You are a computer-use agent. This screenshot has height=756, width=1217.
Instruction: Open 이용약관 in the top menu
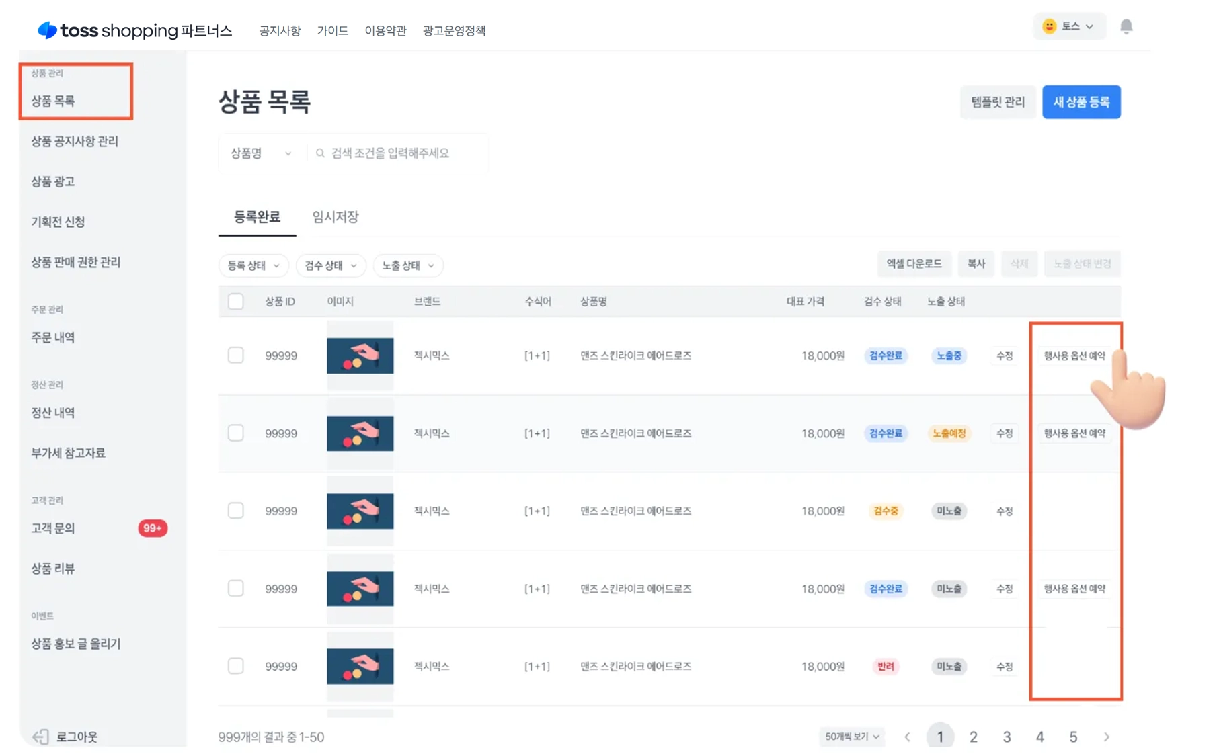click(x=385, y=30)
